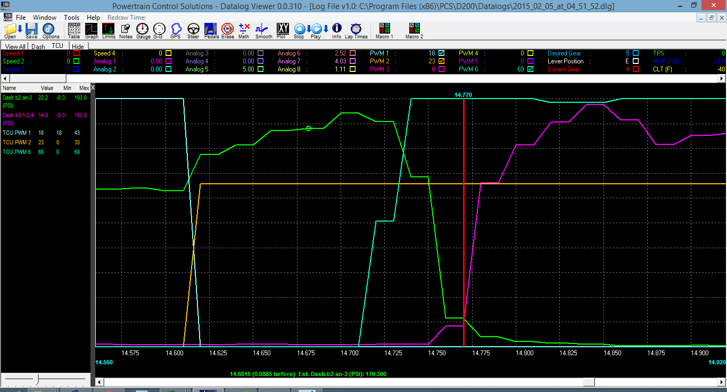The width and height of the screenshot is (727, 392).
Task: Select Dash k3/1-2,4- (PSI) row
Action: 45,118
